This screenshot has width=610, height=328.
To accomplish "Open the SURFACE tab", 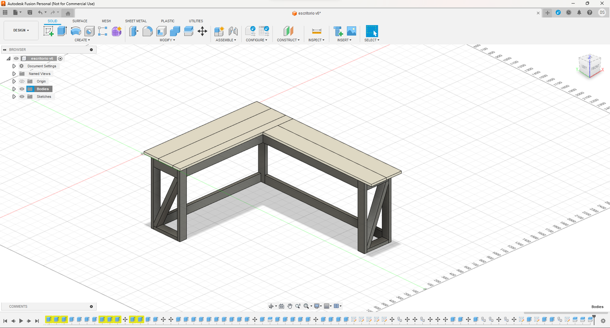I will click(x=80, y=21).
